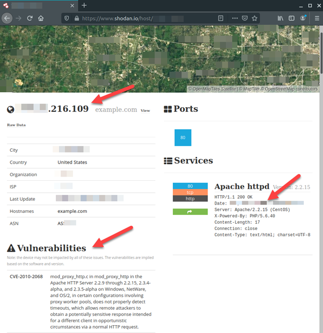Click the Ports grid icon
The height and width of the screenshot is (333, 323).
(x=168, y=109)
